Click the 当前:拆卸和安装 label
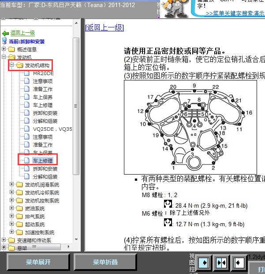The width and height of the screenshot is (265, 274). (26, 42)
